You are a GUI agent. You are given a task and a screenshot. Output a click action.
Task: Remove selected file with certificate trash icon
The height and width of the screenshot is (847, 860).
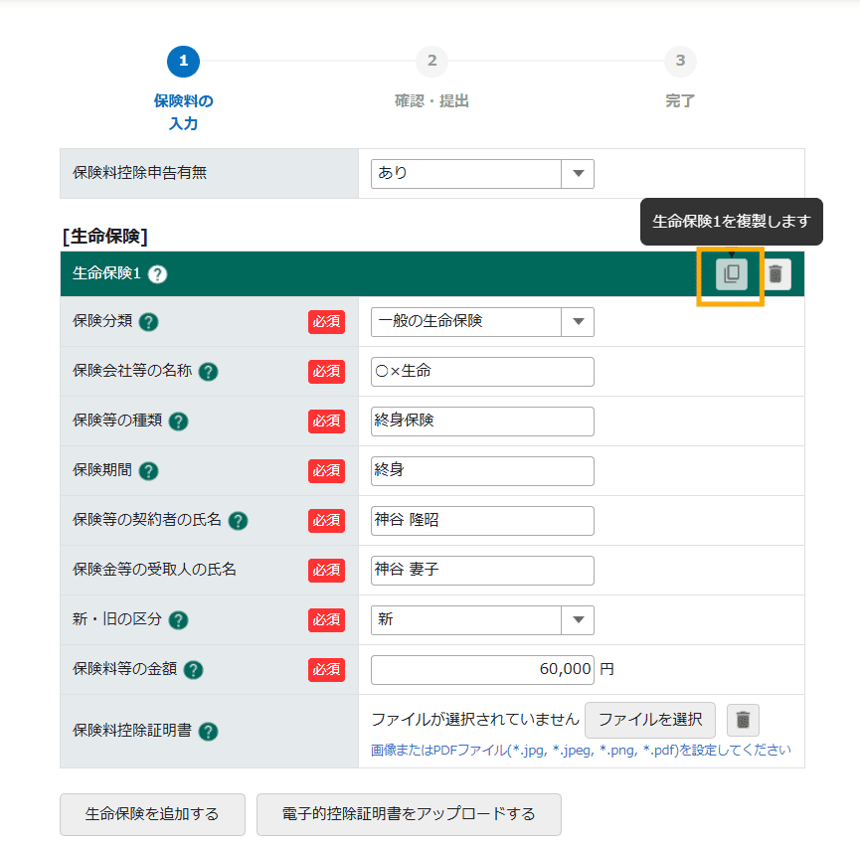pos(743,720)
